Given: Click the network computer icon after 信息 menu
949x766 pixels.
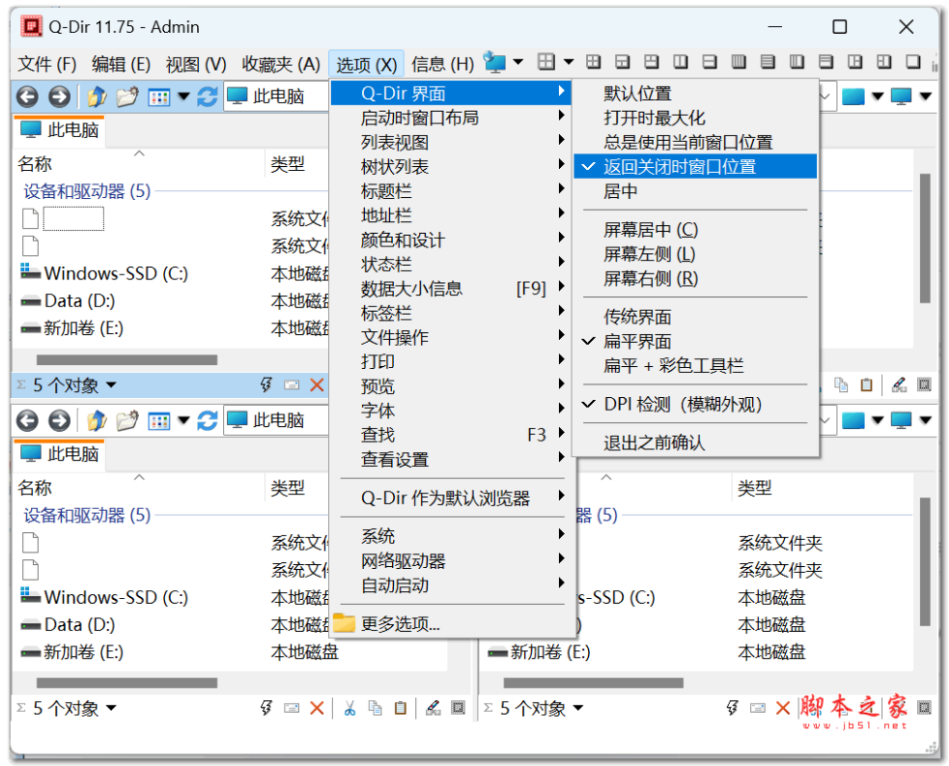Looking at the screenshot, I should [x=495, y=62].
